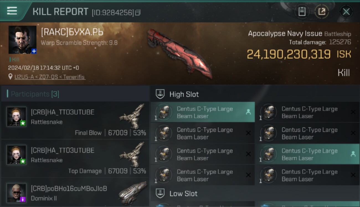Click the Low Slot section header
360x207 pixels.
pyautogui.click(x=255, y=193)
